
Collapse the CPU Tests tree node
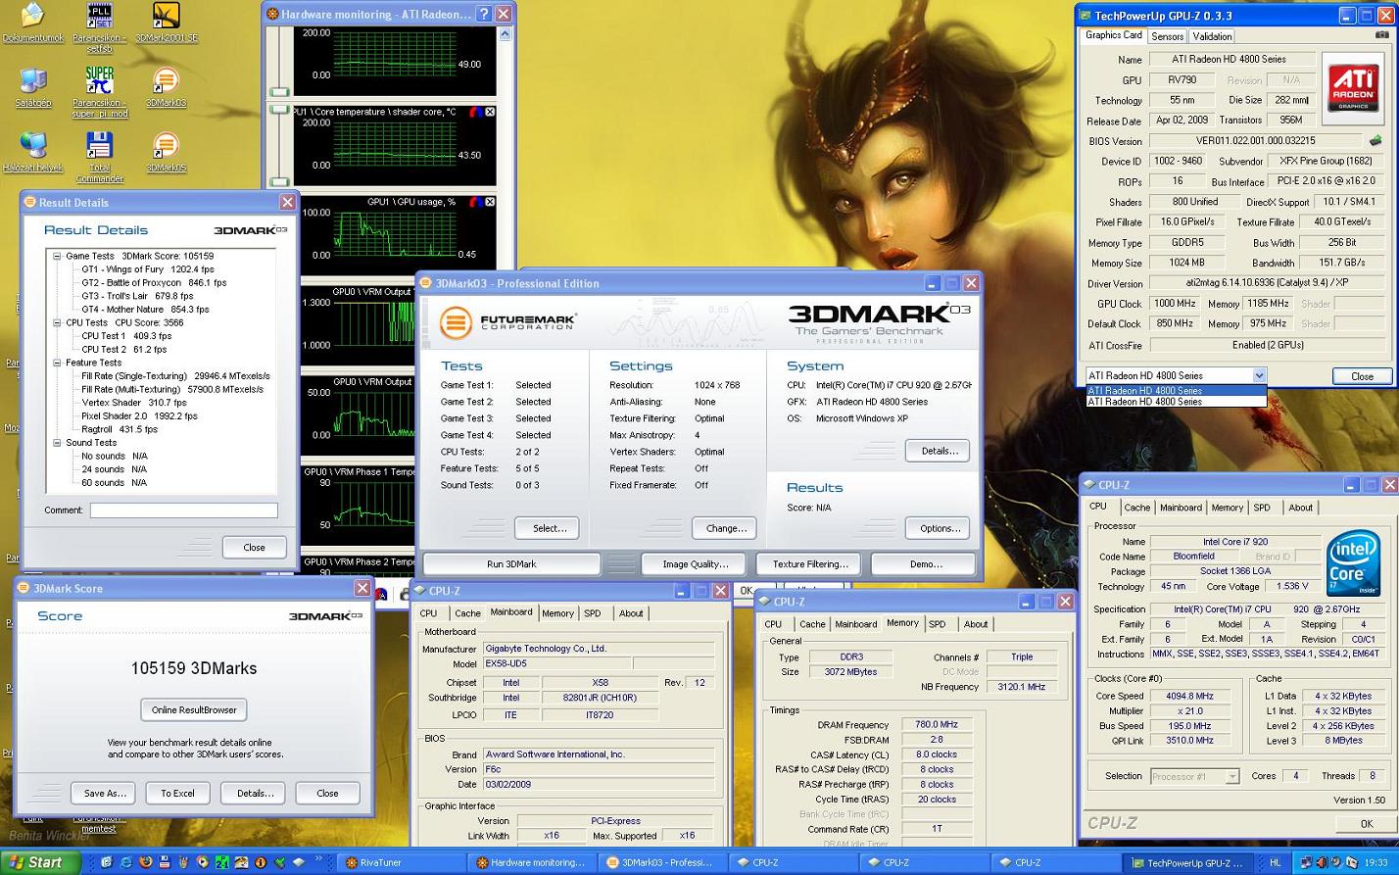pyautogui.click(x=57, y=322)
